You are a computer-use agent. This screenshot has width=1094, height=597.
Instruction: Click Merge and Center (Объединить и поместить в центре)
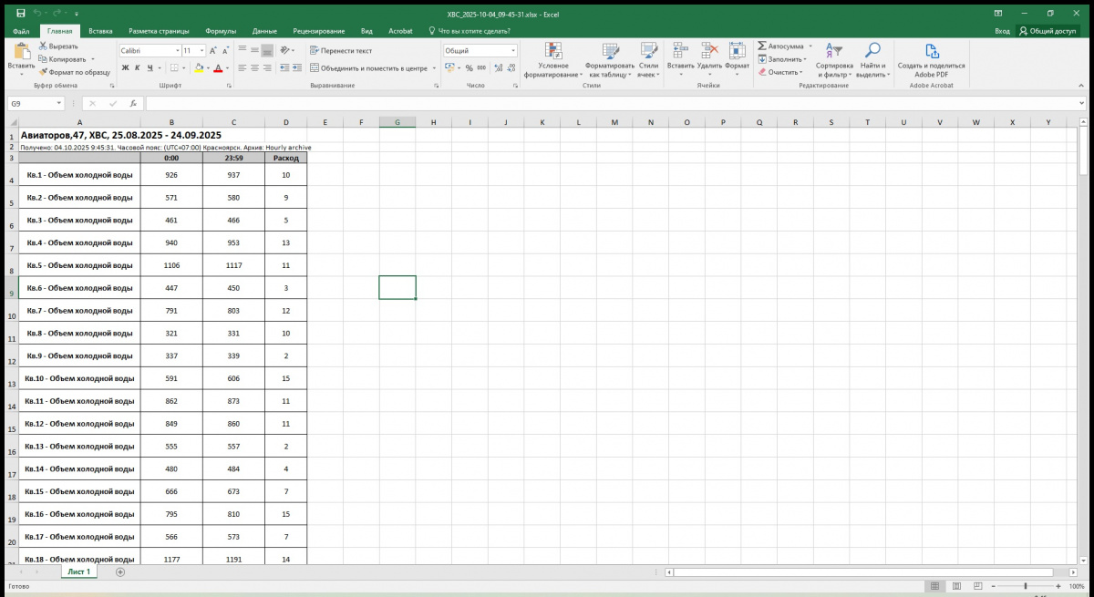point(367,68)
